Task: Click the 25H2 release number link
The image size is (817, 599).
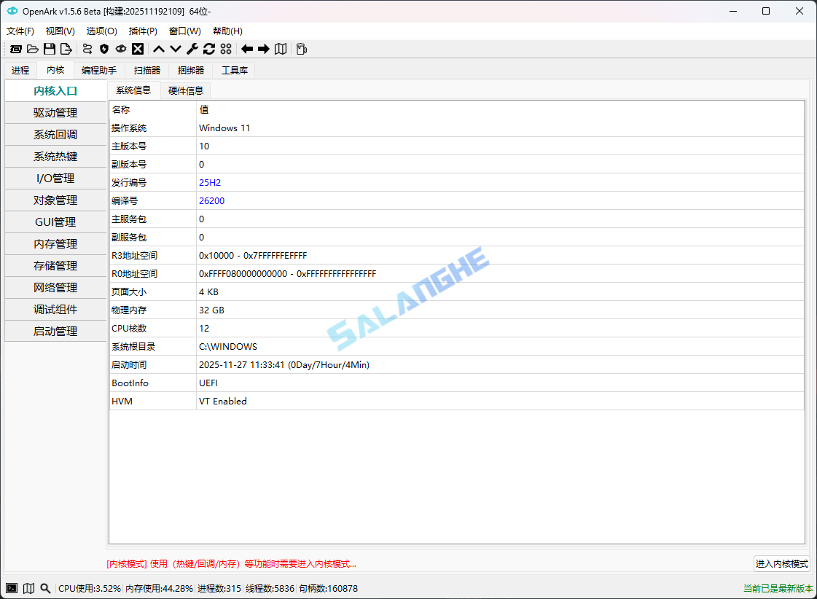Action: point(209,182)
